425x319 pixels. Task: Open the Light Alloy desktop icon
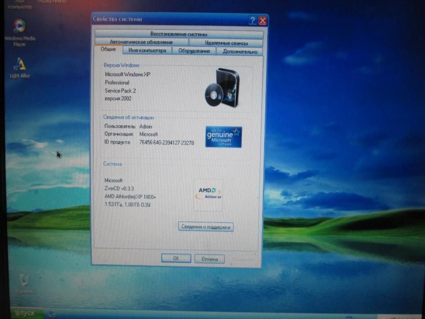(20, 68)
